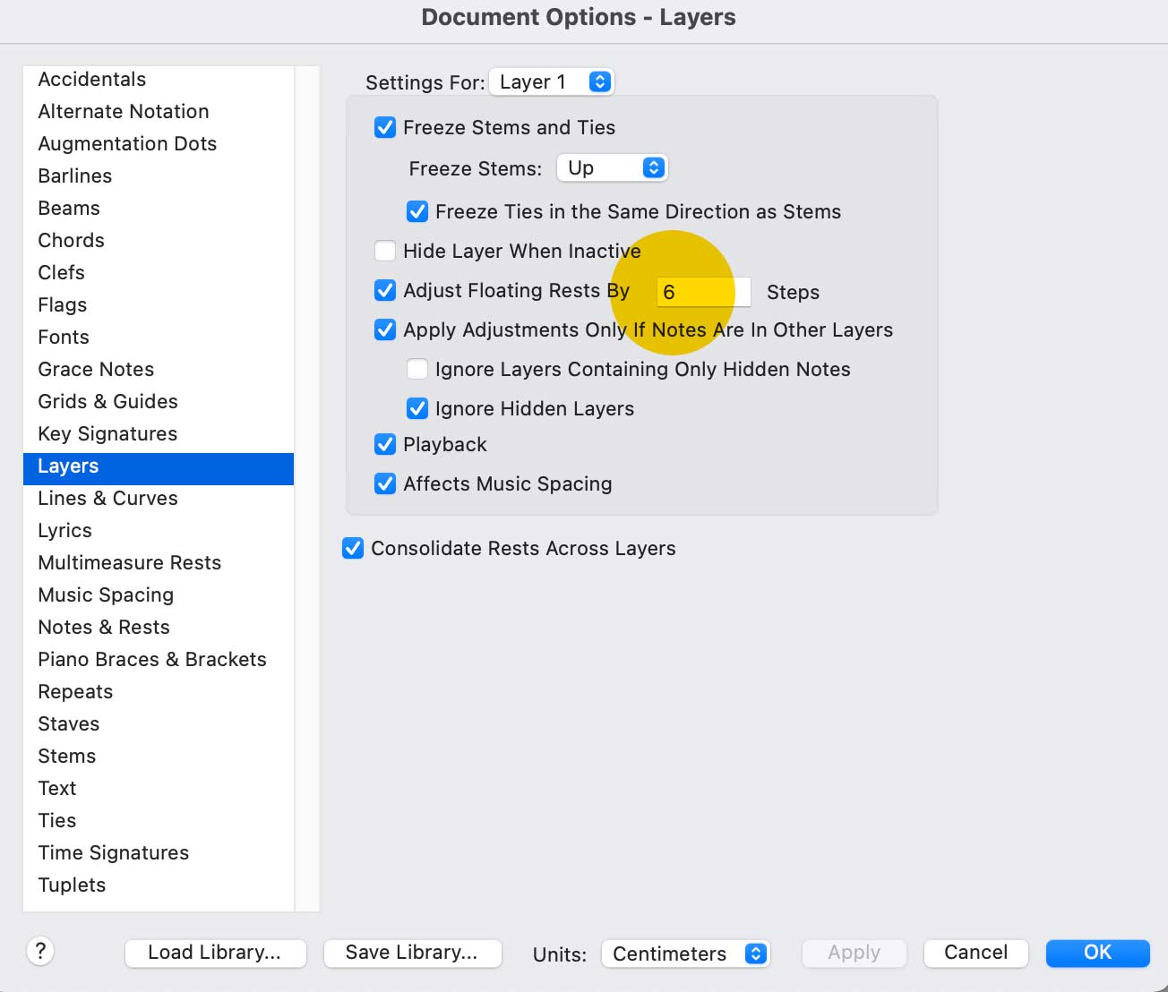Click the help question mark button
Image resolution: width=1168 pixels, height=992 pixels.
[40, 951]
